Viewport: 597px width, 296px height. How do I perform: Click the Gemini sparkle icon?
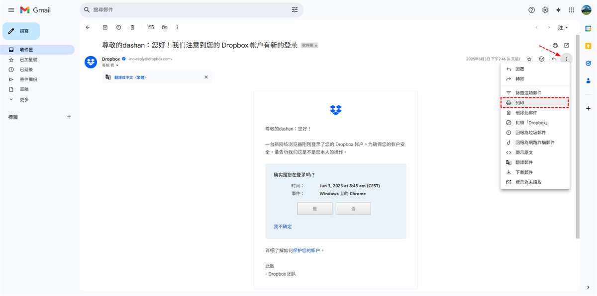[558, 10]
